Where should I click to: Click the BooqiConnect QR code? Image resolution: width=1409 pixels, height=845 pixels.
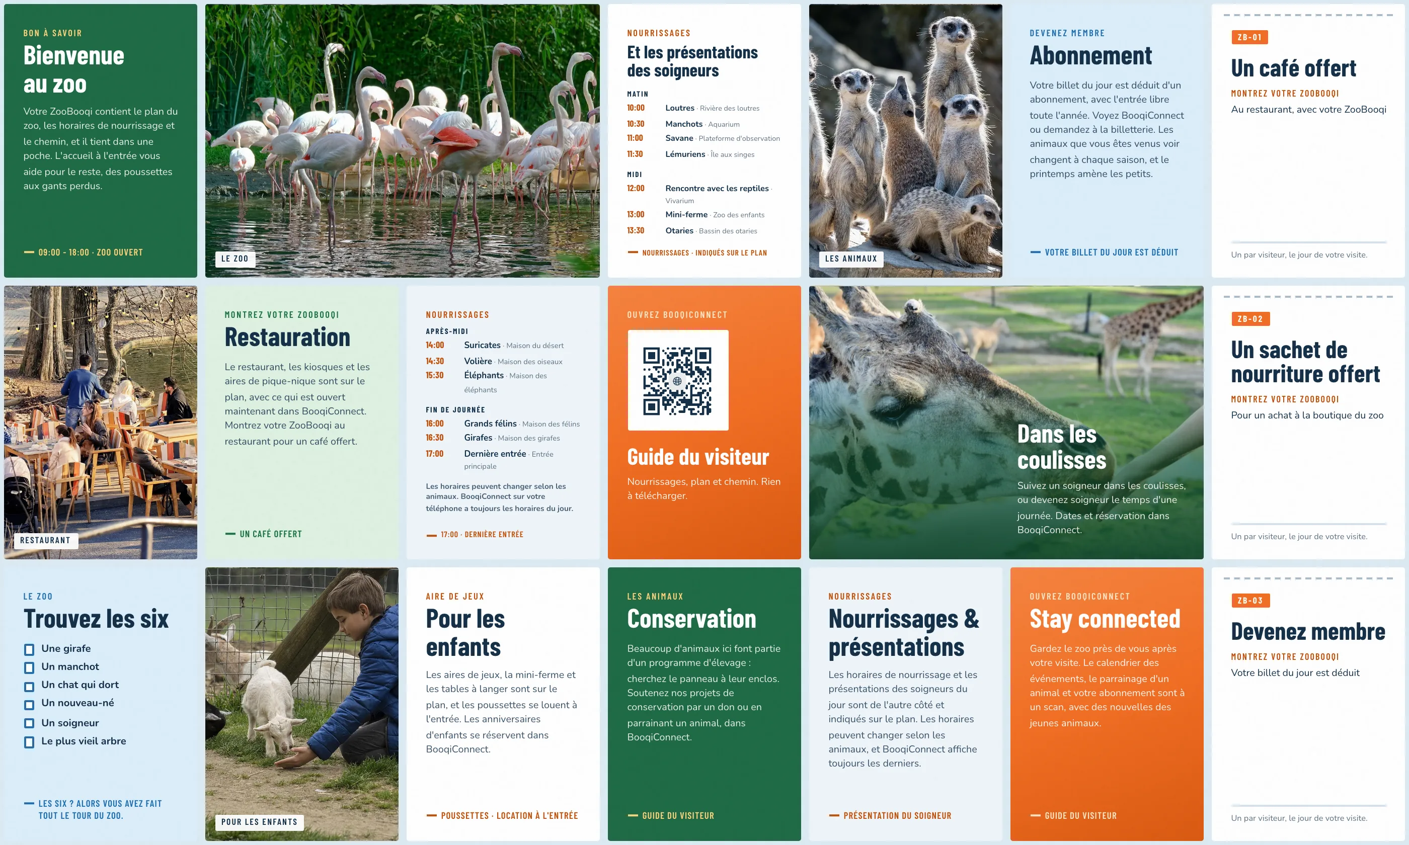click(678, 380)
